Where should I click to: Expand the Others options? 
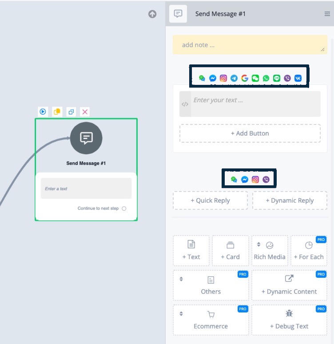pyautogui.click(x=211, y=285)
